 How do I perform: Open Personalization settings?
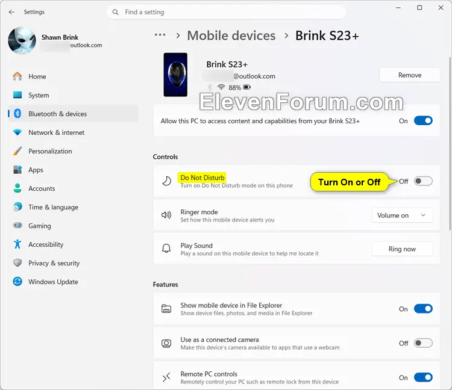point(73,151)
